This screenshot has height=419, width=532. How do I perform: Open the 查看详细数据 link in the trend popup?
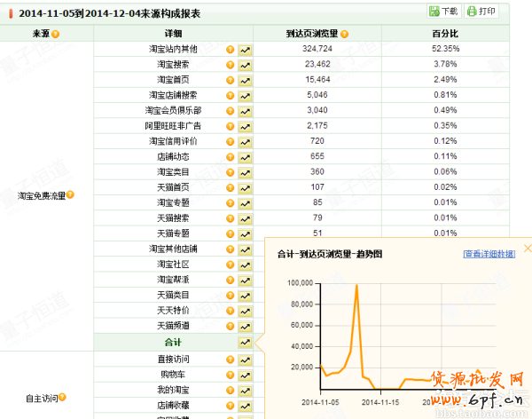tap(489, 254)
